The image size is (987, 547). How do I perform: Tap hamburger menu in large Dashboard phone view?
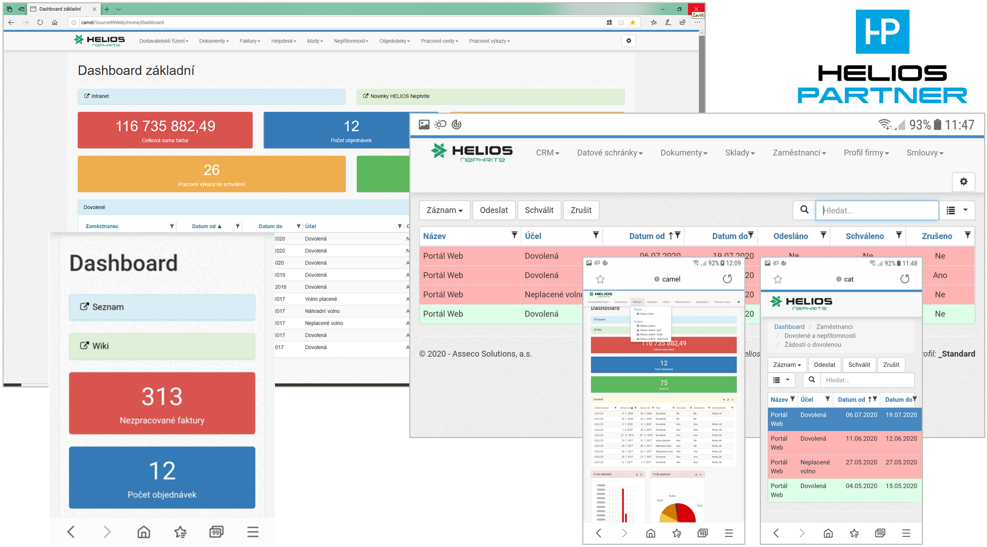tap(253, 532)
